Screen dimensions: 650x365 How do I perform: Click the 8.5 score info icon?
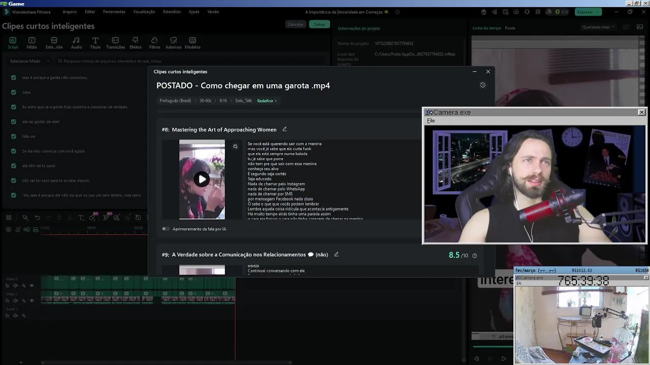click(475, 255)
